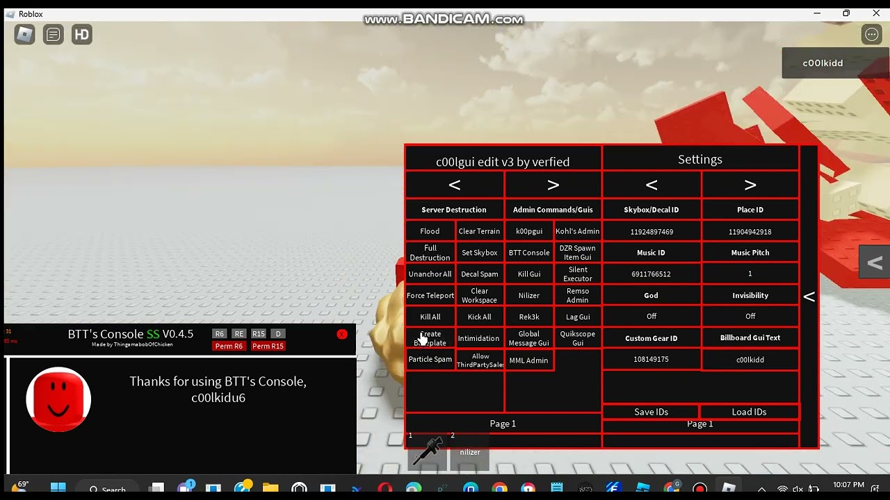Viewport: 890px width, 500px height.
Task: Toggle Invisibility Off switch
Action: pos(750,317)
